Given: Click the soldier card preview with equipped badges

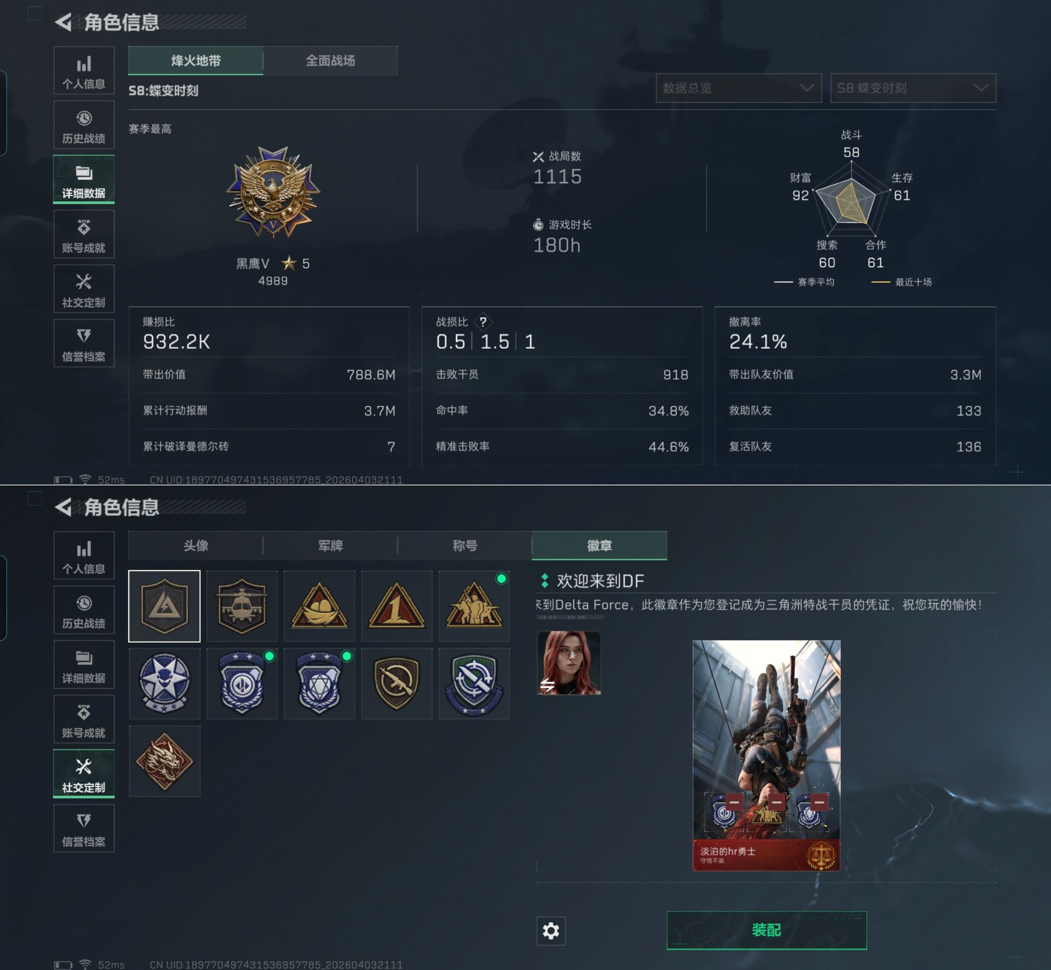Looking at the screenshot, I should pos(766,755).
